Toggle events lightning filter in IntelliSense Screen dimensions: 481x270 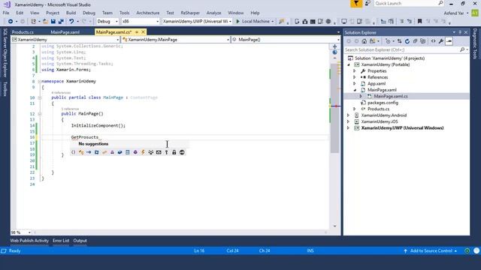click(143, 152)
